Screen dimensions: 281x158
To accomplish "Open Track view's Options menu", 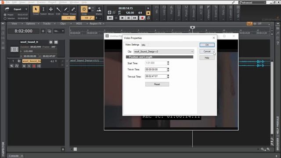I will (31, 24).
